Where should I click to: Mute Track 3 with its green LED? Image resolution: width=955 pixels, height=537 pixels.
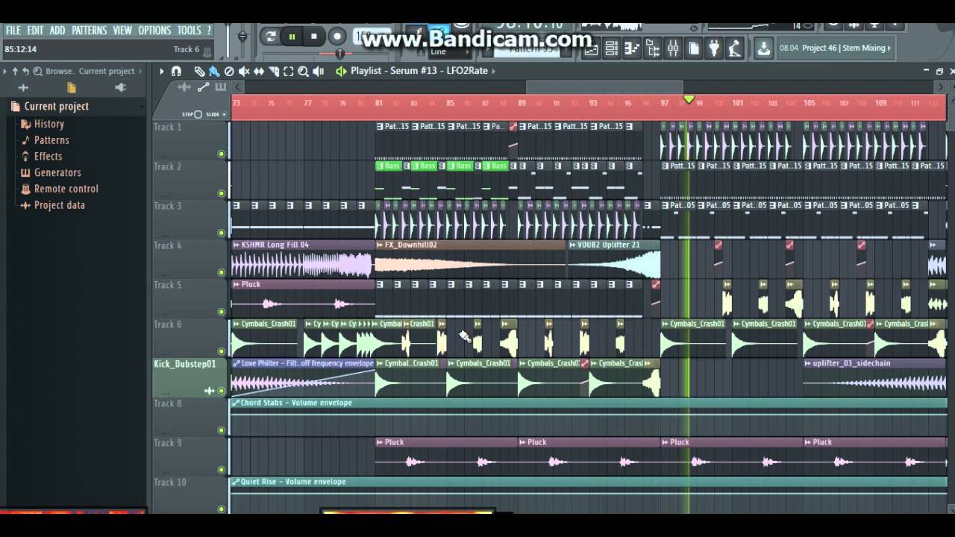(x=221, y=233)
